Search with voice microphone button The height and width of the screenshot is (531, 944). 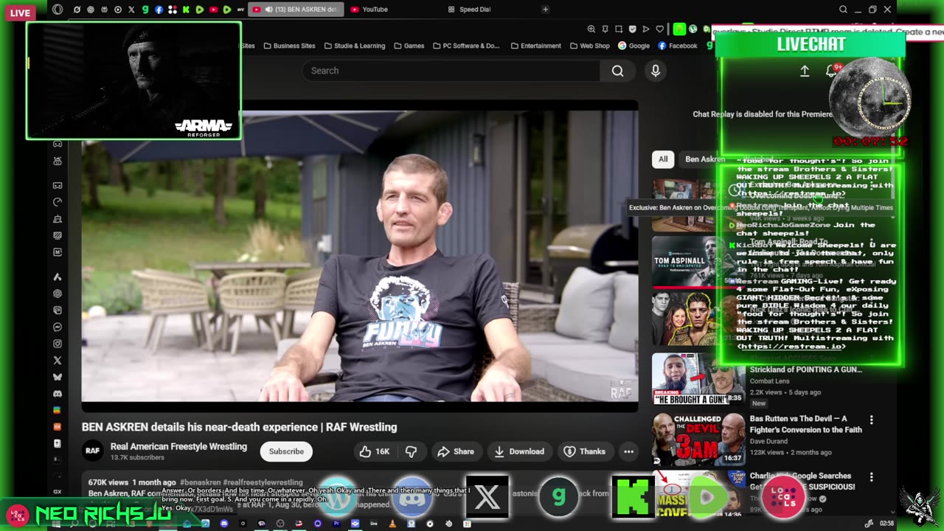(655, 71)
